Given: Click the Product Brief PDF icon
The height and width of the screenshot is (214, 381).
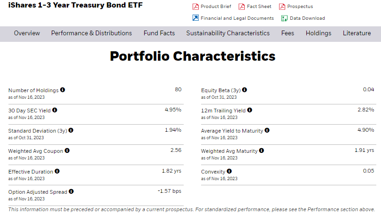Looking at the screenshot, I should tap(195, 7).
